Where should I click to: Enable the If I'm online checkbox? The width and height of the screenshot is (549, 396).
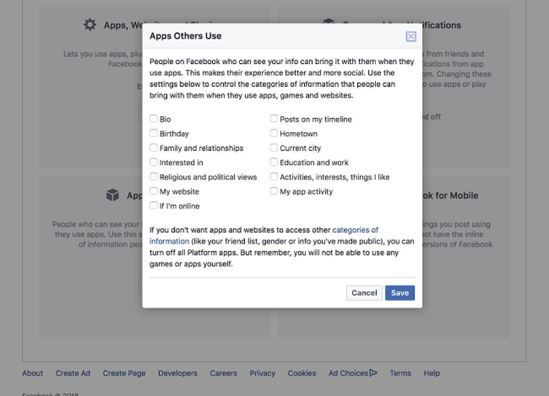[154, 206]
